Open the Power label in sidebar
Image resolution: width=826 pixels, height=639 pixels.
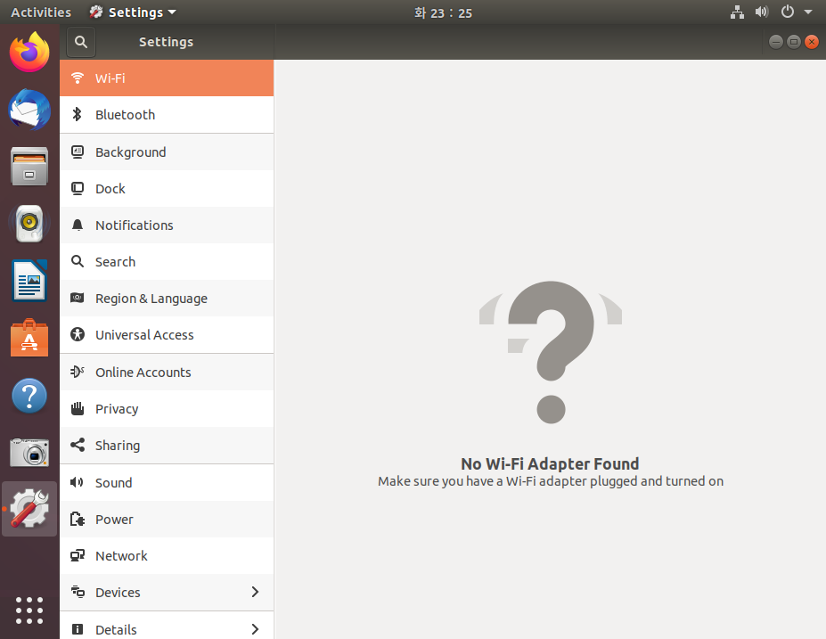(x=114, y=519)
